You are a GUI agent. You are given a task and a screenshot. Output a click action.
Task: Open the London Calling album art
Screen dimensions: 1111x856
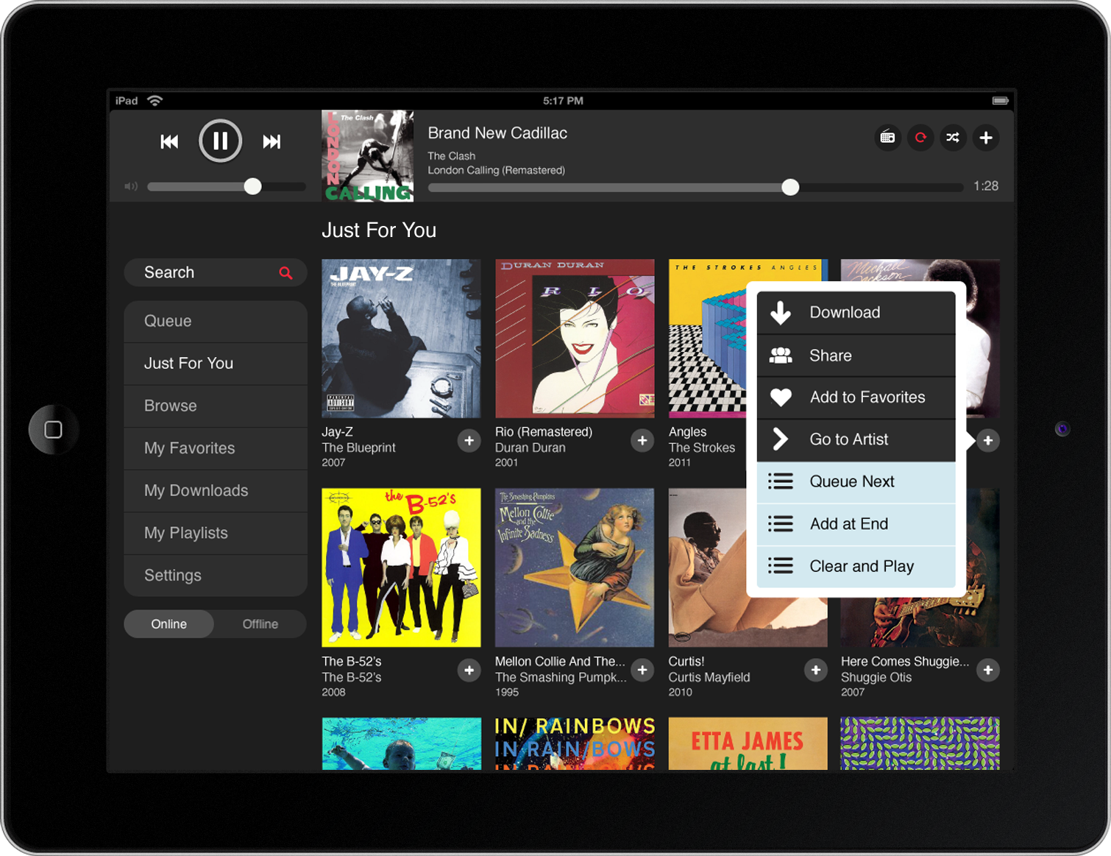(x=368, y=156)
